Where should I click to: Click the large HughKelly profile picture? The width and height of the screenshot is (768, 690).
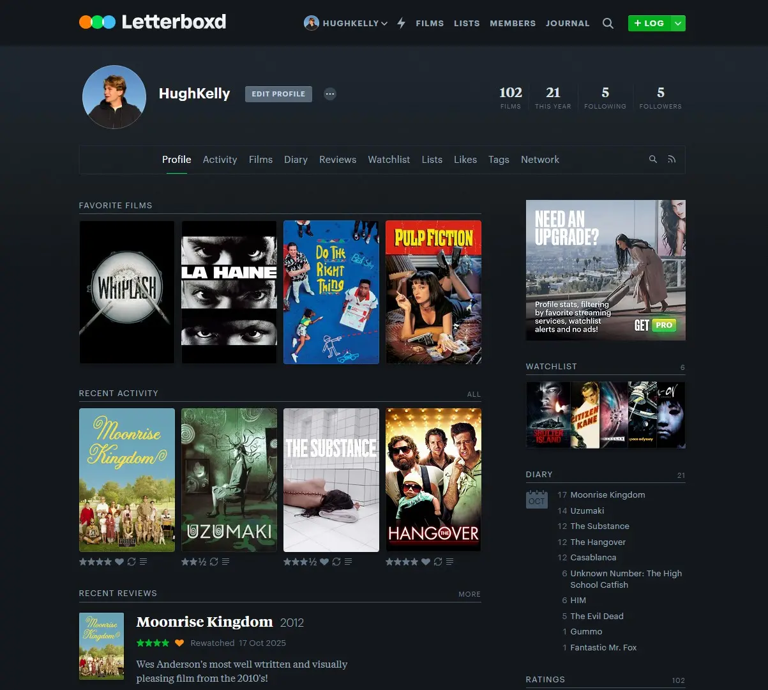click(x=114, y=97)
